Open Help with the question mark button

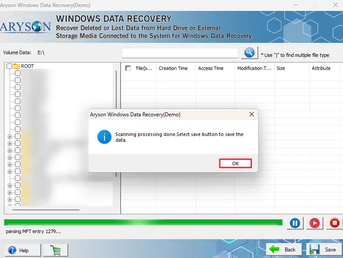[x=23, y=250]
